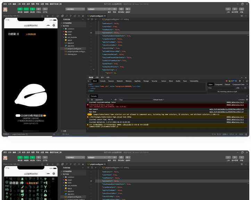This screenshot has width=251, height=200.
Task: Expand the 大纲 outline section
Action: coord(64,131)
